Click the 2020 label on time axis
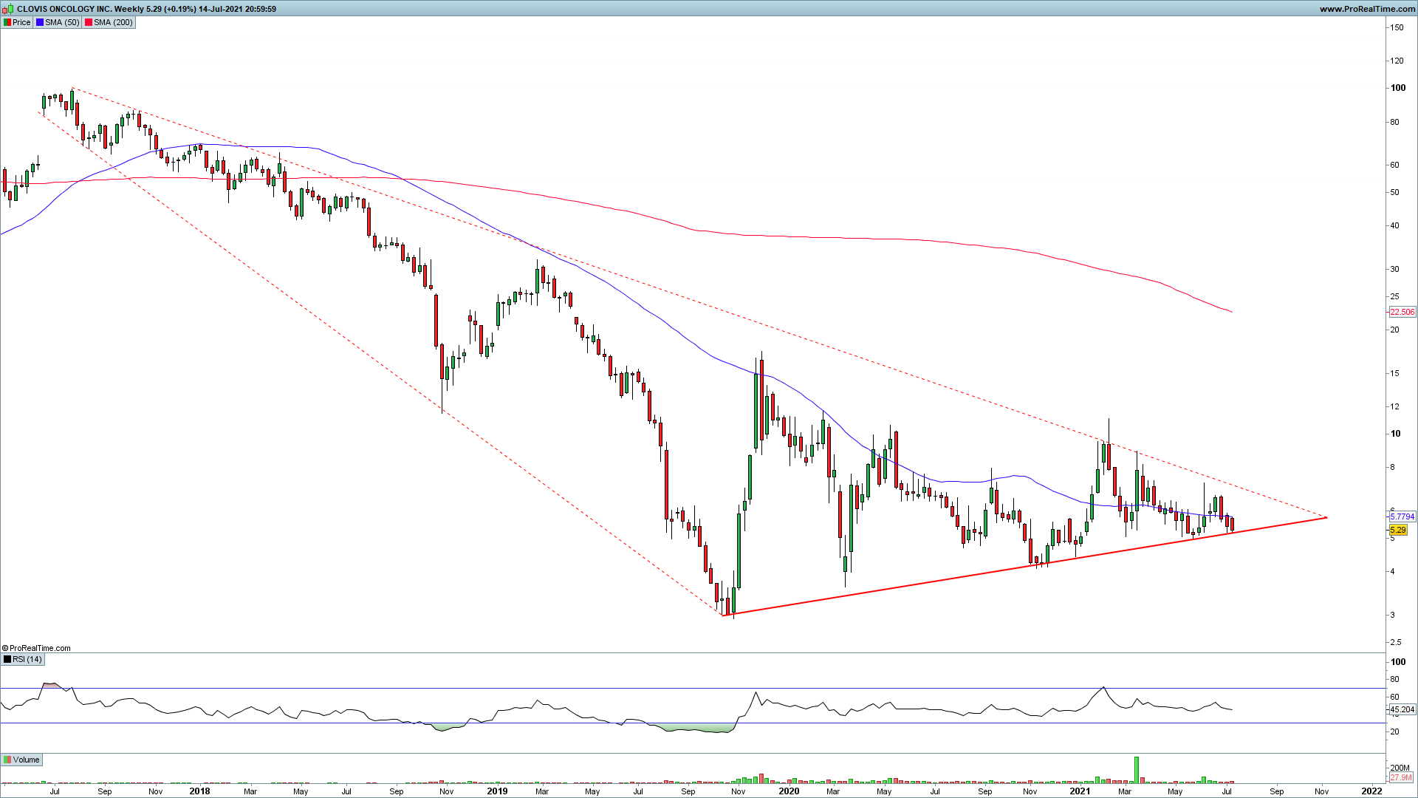Image resolution: width=1418 pixels, height=798 pixels. coord(789,791)
